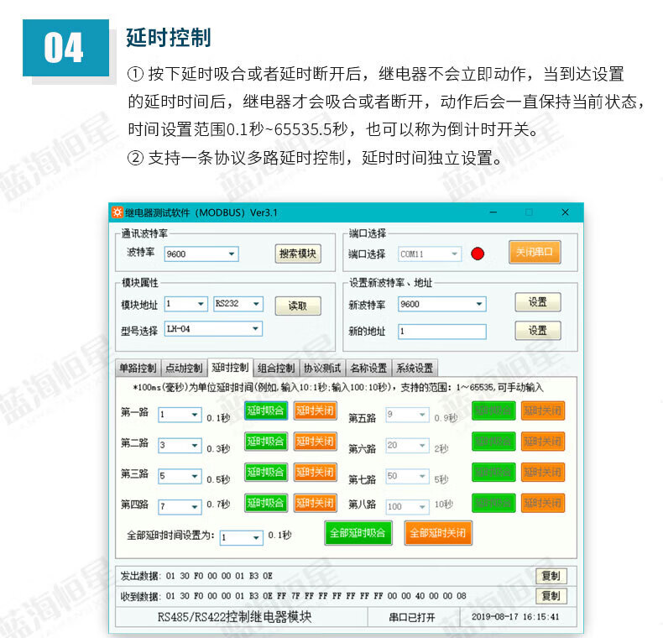663x638 pixels.
Task: Click 延时关闭 for 第二路
Action: click(315, 442)
